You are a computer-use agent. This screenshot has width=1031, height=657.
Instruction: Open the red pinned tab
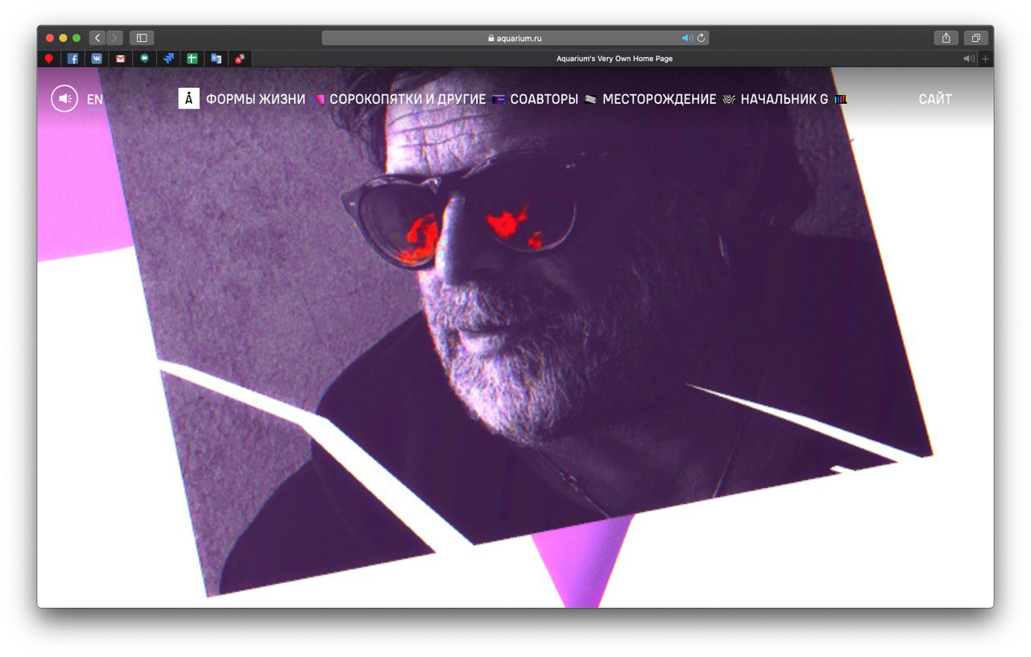pyautogui.click(x=49, y=59)
